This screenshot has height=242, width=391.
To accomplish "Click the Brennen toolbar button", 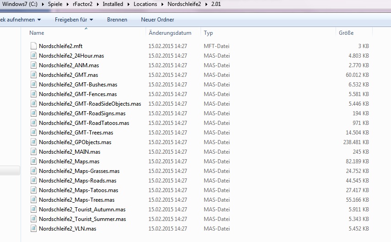I will 117,20.
